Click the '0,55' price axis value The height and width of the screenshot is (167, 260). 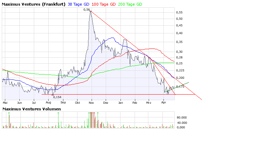point(179,12)
